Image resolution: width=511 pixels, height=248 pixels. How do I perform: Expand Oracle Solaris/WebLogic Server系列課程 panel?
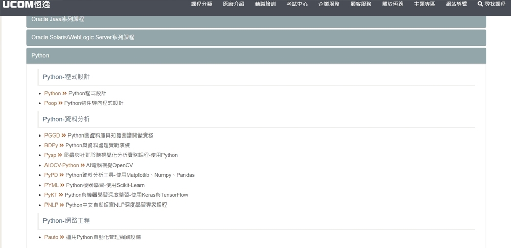pyautogui.click(x=256, y=37)
